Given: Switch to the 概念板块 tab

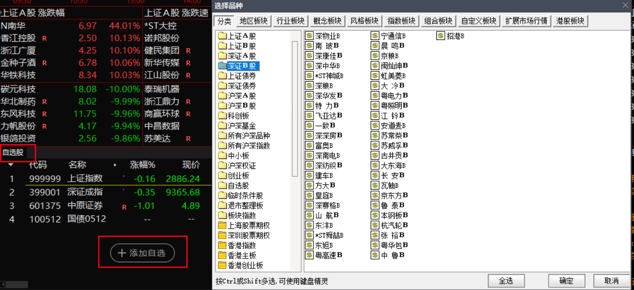Looking at the screenshot, I should coord(328,21).
